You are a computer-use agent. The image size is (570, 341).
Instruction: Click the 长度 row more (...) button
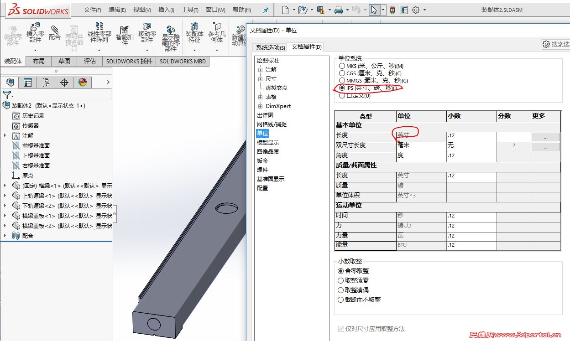[545, 137]
